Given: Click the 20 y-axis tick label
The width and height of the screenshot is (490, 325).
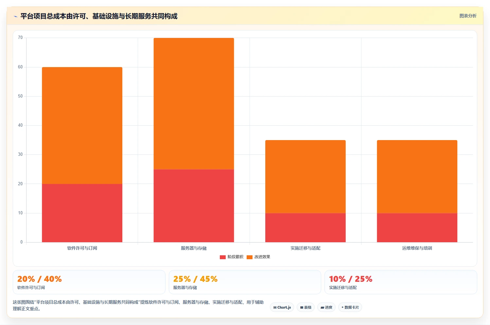Looking at the screenshot, I should tap(20, 184).
